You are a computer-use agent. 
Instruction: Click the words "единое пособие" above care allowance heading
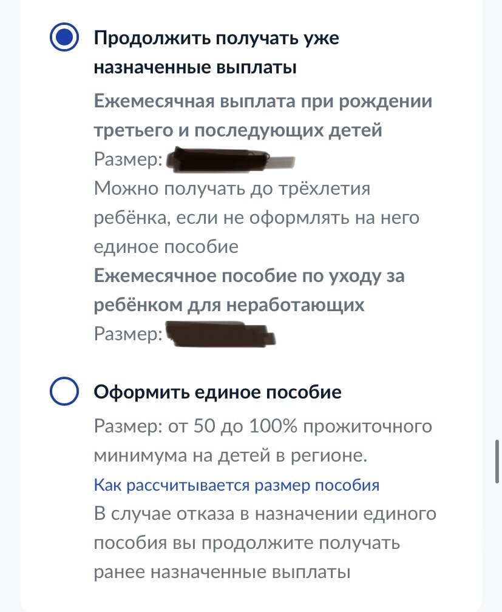166,247
